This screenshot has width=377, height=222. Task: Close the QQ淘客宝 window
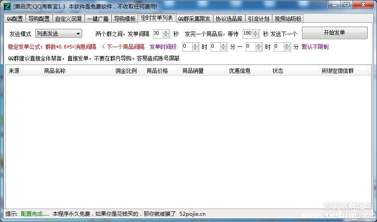click(363, 5)
